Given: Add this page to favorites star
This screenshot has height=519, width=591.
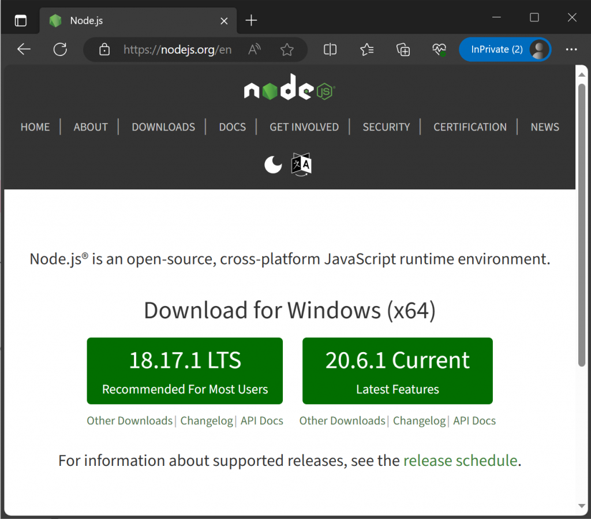Looking at the screenshot, I should tap(287, 50).
